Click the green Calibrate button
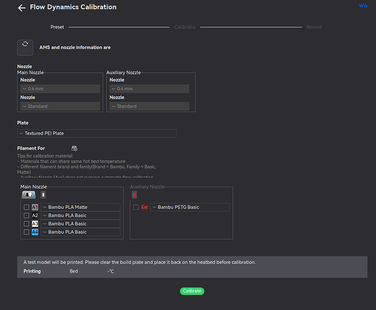This screenshot has height=310, width=376. [x=192, y=291]
